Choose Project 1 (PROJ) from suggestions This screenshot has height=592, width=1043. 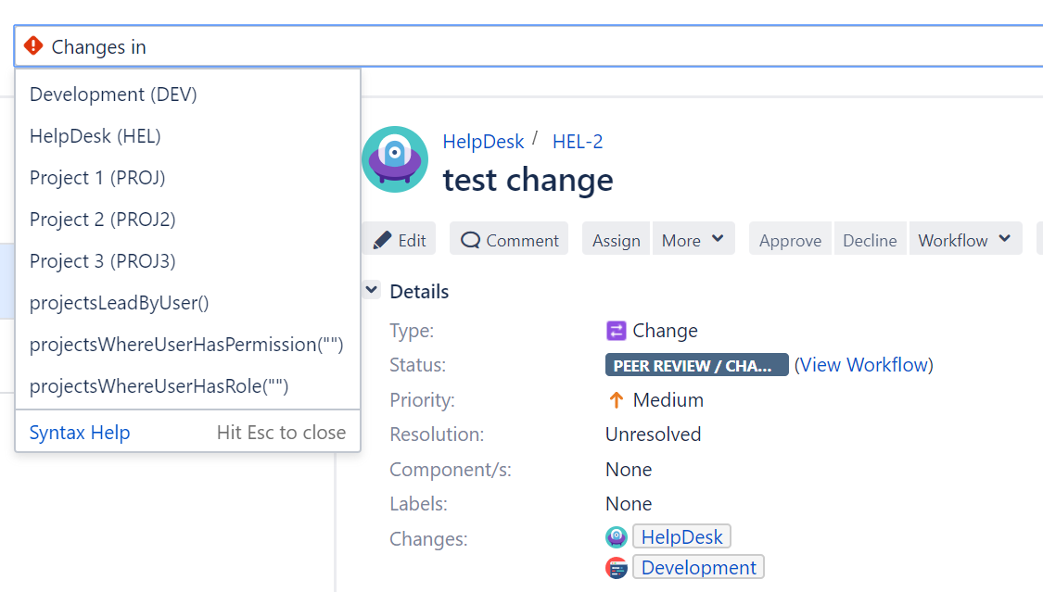(187, 178)
